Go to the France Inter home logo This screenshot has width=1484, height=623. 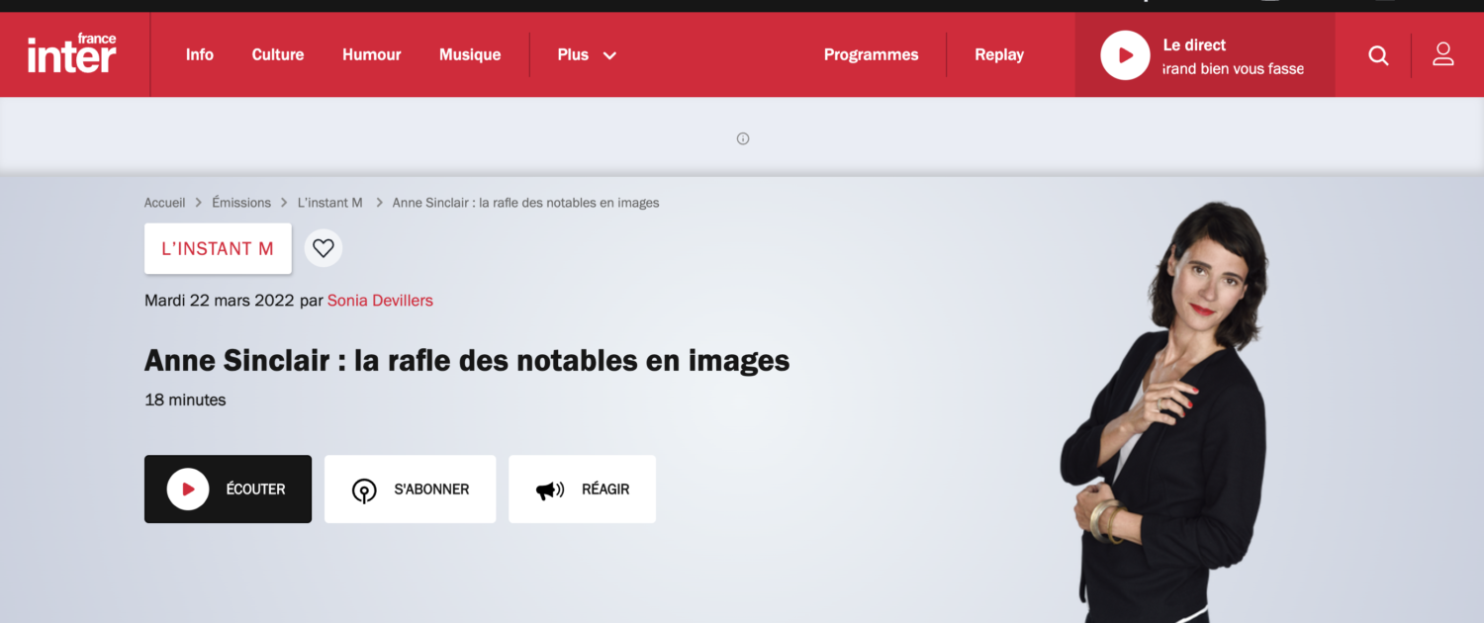point(72,54)
